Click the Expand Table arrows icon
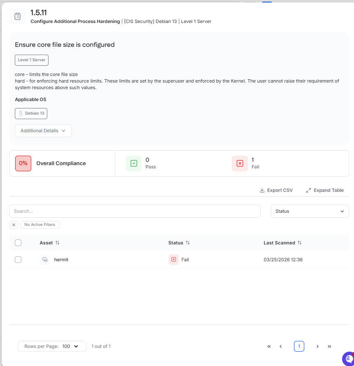The image size is (354, 366). pos(308,191)
